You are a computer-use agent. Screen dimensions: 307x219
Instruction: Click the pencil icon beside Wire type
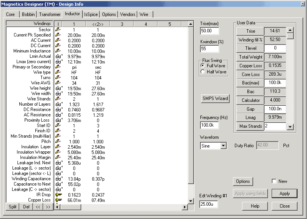click(58, 72)
